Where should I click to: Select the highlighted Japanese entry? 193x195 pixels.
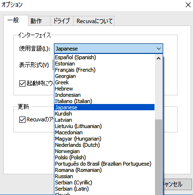(104, 107)
